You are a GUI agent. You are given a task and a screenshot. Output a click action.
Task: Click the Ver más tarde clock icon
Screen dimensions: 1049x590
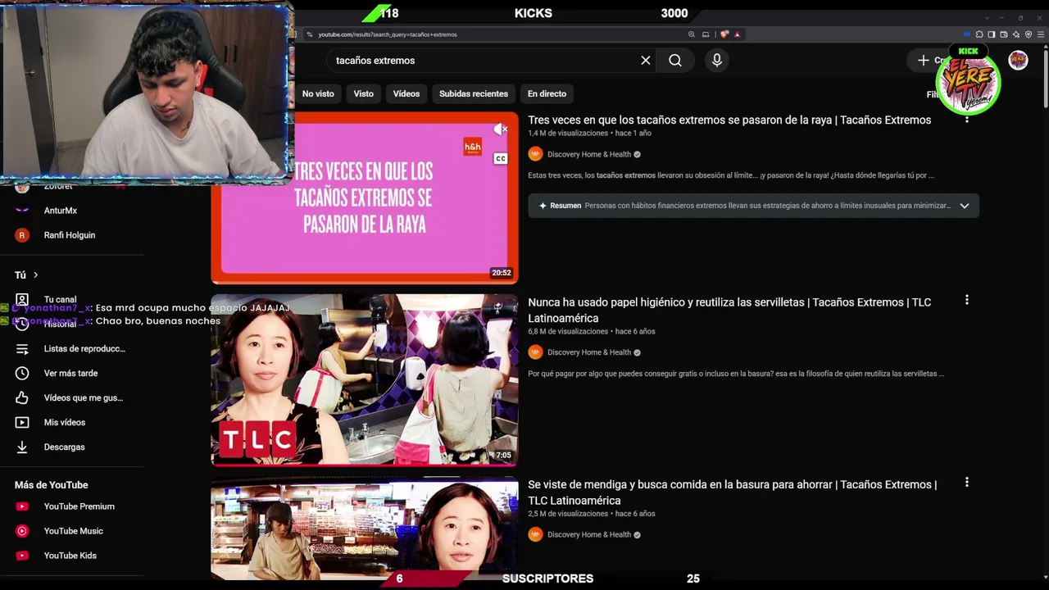pos(22,374)
